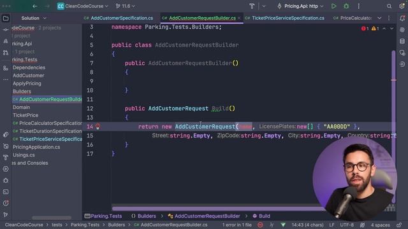This screenshot has height=229, width=408.
Task: Change the 4 spaces indent setting
Action: click(381, 225)
